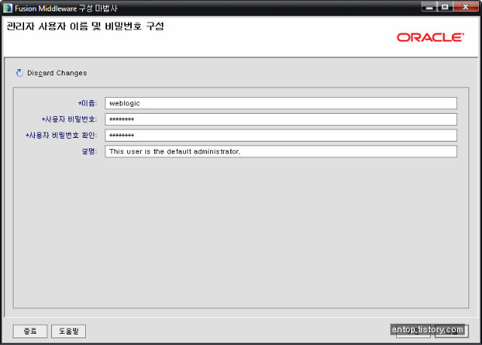The width and height of the screenshot is (482, 345).
Task: Open 도움말 help button
Action: [x=69, y=331]
